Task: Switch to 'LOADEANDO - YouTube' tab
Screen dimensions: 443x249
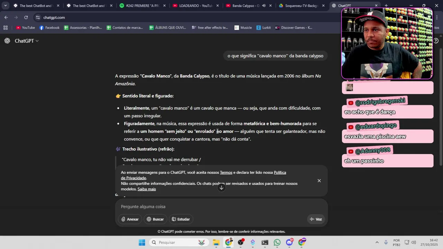Action: tap(196, 6)
